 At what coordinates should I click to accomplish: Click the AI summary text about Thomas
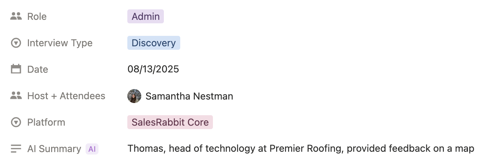coord(301,149)
